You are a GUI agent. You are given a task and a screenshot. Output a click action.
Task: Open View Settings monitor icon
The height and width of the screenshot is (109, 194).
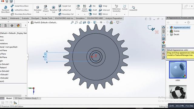tap(118, 22)
